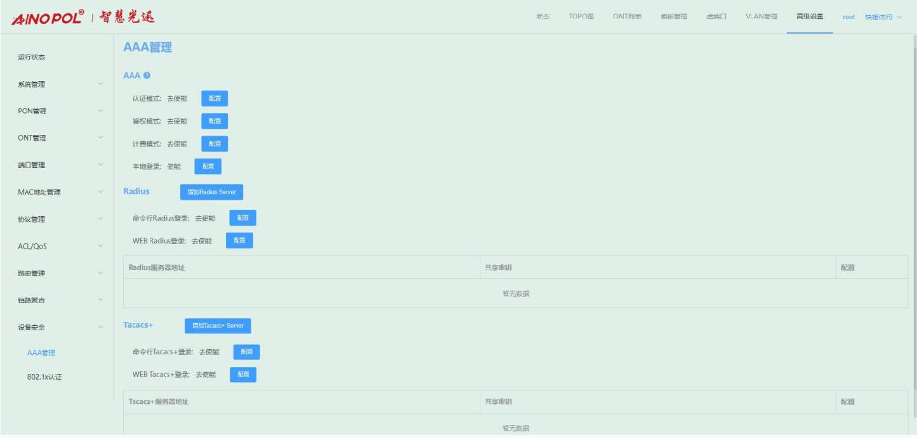Open the VLAN管理 tab

[761, 16]
